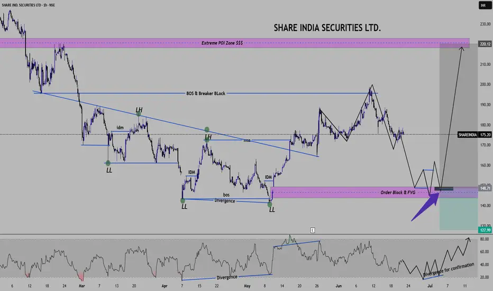The height and width of the screenshot is (291, 493).
Task: Click the 140.00 price axis label
Action: [485, 205]
